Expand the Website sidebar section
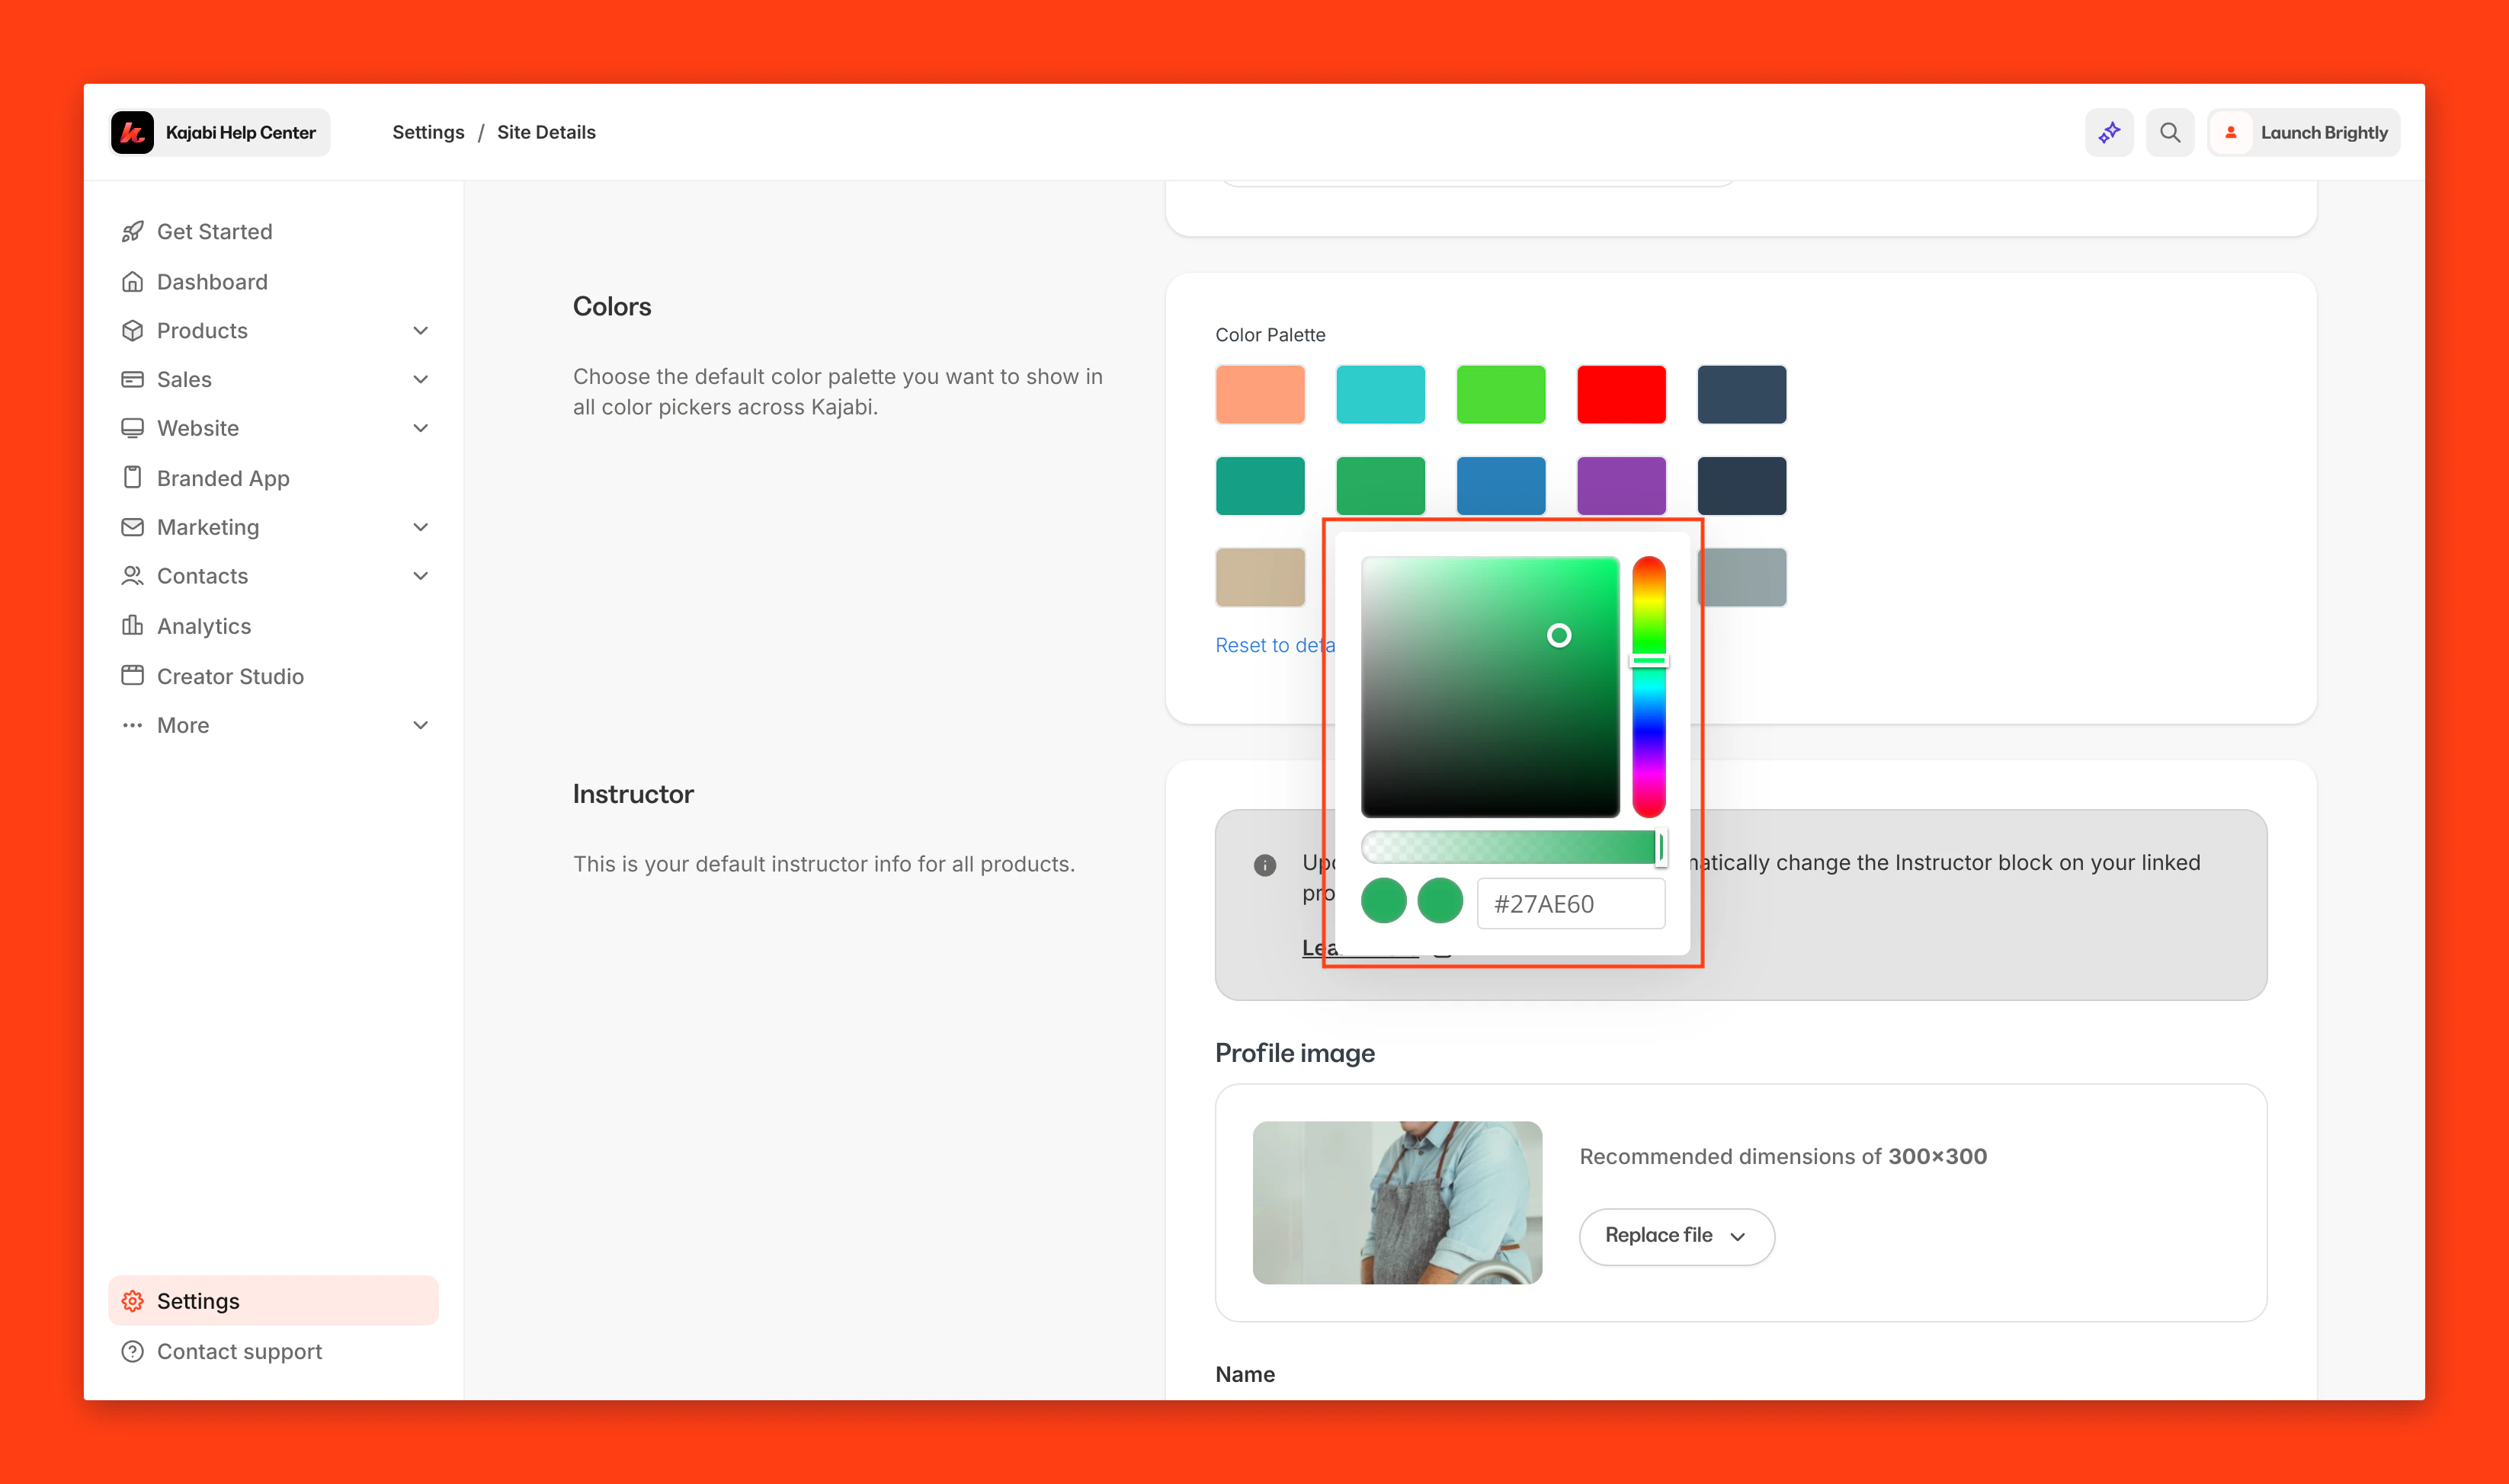This screenshot has height=1484, width=2509. 420,428
